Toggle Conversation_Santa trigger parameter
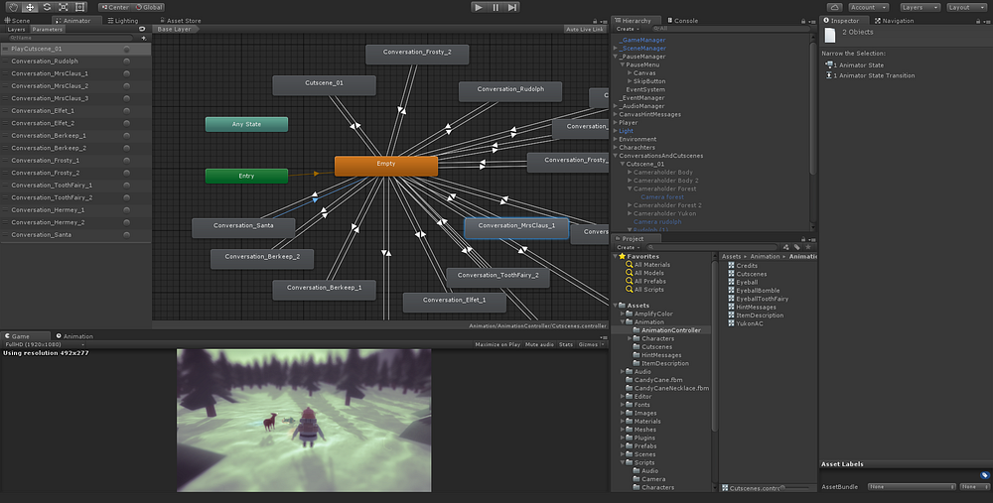This screenshot has width=993, height=503. 127,235
